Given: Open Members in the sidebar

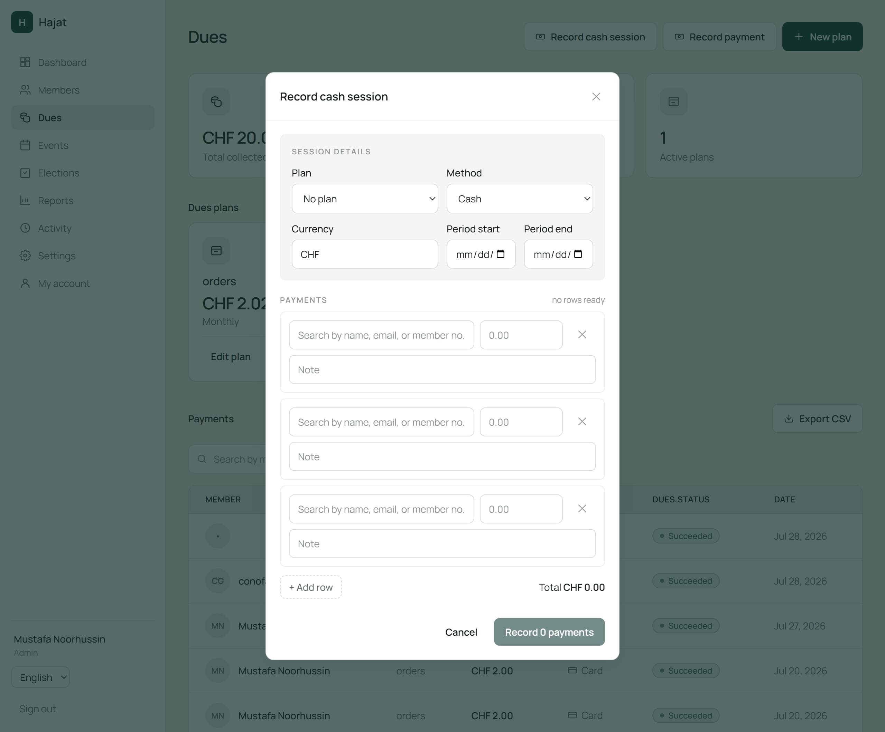Looking at the screenshot, I should tap(83, 90).
